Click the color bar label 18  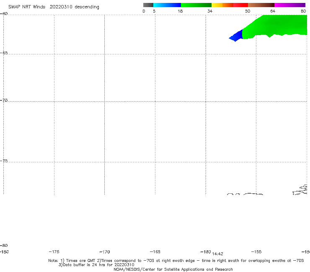[x=180, y=11]
